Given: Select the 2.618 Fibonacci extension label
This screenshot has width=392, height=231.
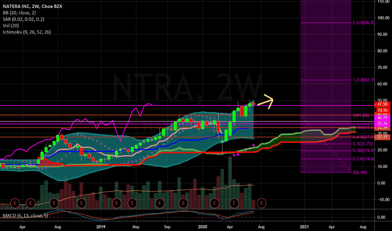Looking at the screenshot, I should 363,23.
